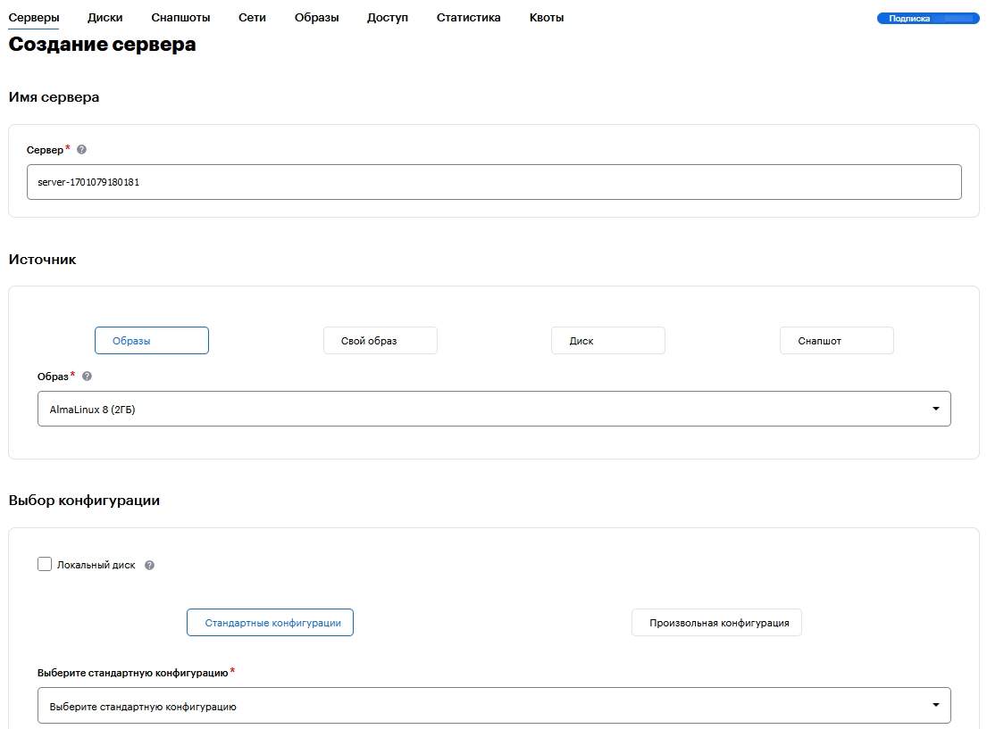Click the arrow of the Образ combo box
The image size is (987, 729).
click(935, 409)
